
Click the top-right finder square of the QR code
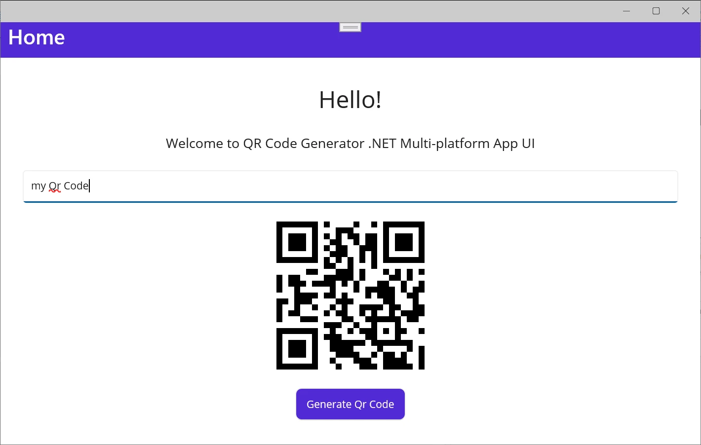404,242
